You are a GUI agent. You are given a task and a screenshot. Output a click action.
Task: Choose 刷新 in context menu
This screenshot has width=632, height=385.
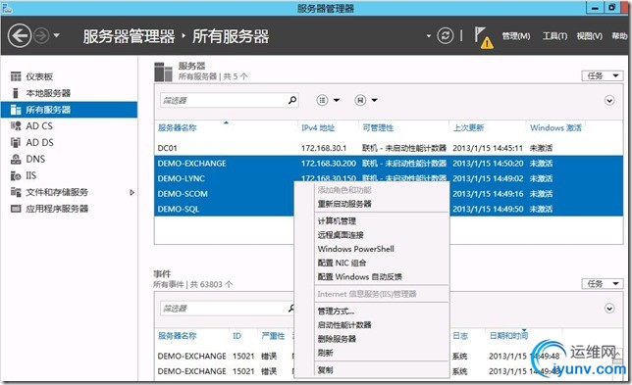pos(325,353)
